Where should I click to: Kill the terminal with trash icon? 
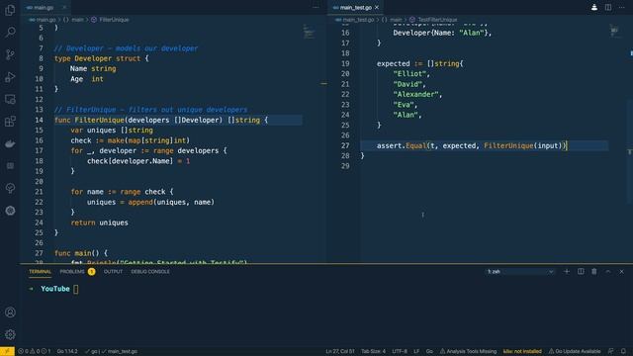tap(594, 272)
